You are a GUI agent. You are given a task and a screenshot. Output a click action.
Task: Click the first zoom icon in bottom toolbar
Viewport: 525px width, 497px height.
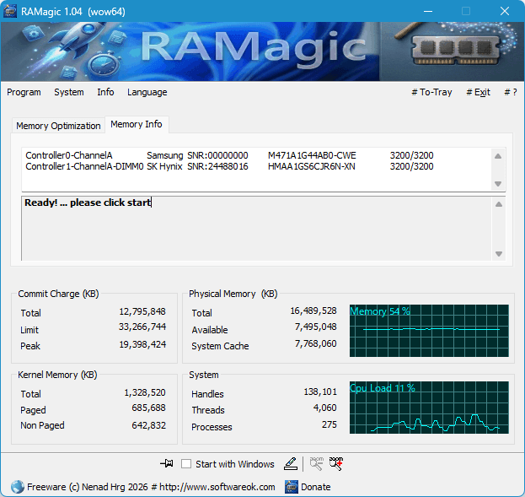click(317, 463)
